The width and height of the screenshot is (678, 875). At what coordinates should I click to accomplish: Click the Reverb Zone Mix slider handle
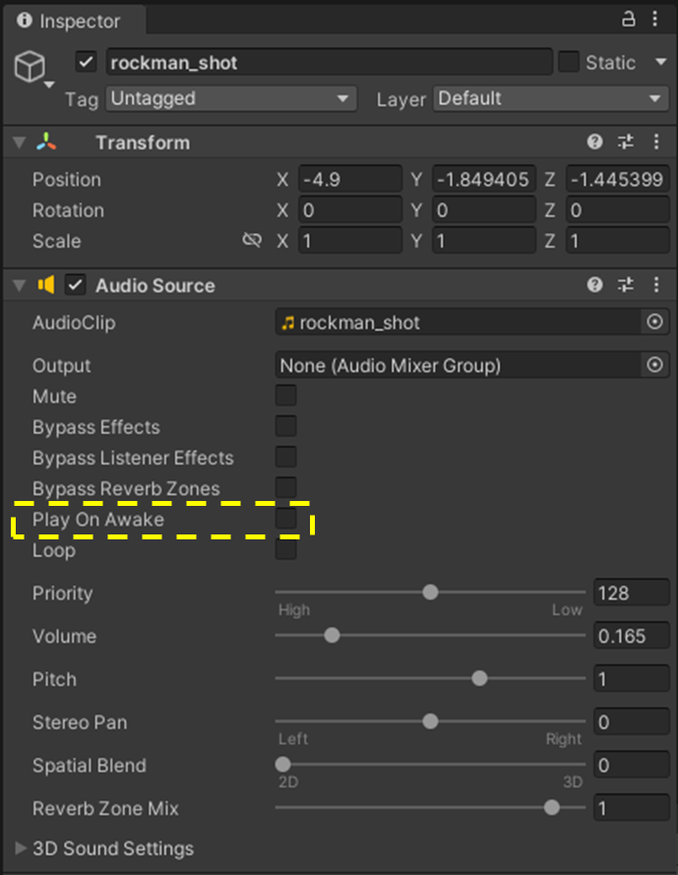pos(552,807)
